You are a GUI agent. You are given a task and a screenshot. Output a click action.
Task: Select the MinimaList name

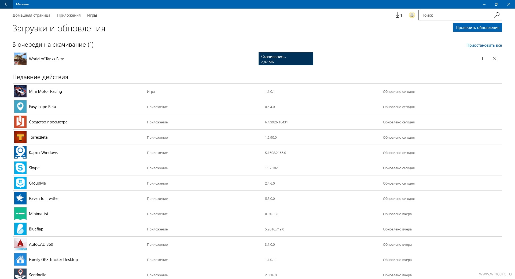click(x=39, y=214)
